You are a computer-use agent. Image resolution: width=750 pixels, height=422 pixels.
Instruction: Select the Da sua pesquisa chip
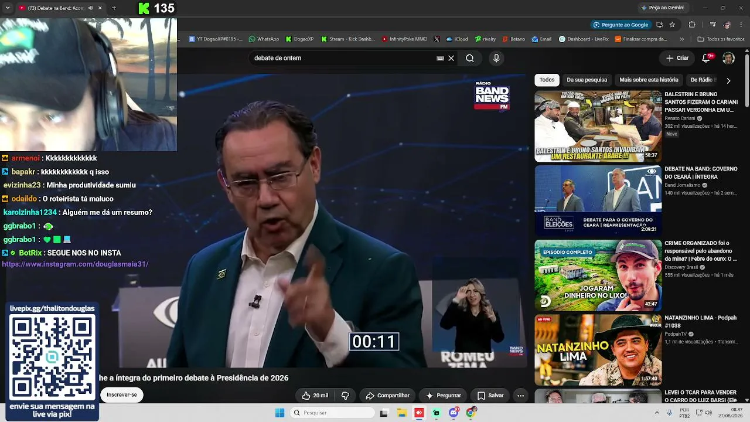coord(587,80)
